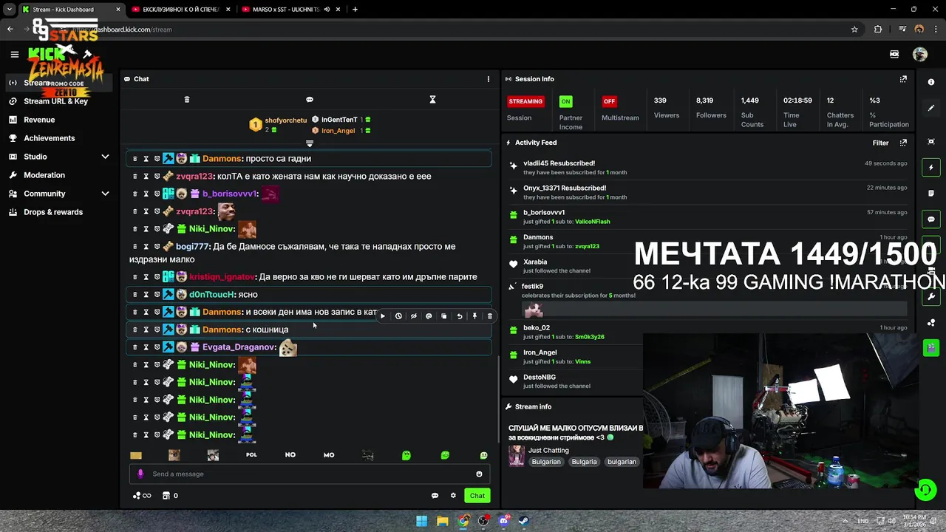
Task: Click zvqra123 gifted sub link
Action: click(x=587, y=246)
